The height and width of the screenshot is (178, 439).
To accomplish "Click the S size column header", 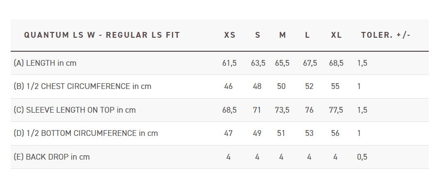I will point(258,35).
